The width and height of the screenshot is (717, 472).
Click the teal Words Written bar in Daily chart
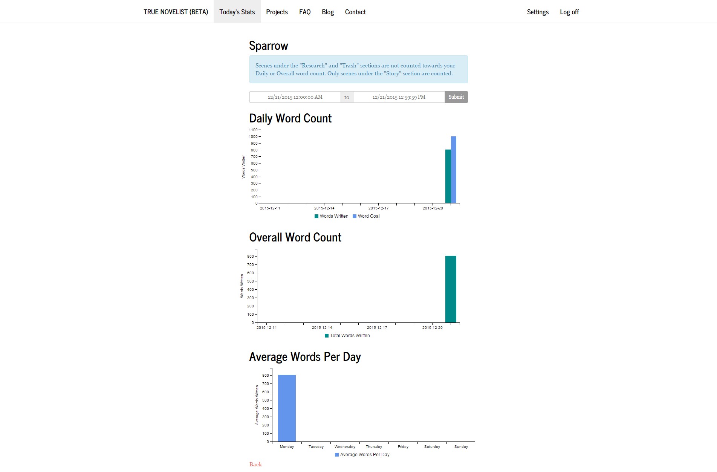point(448,177)
